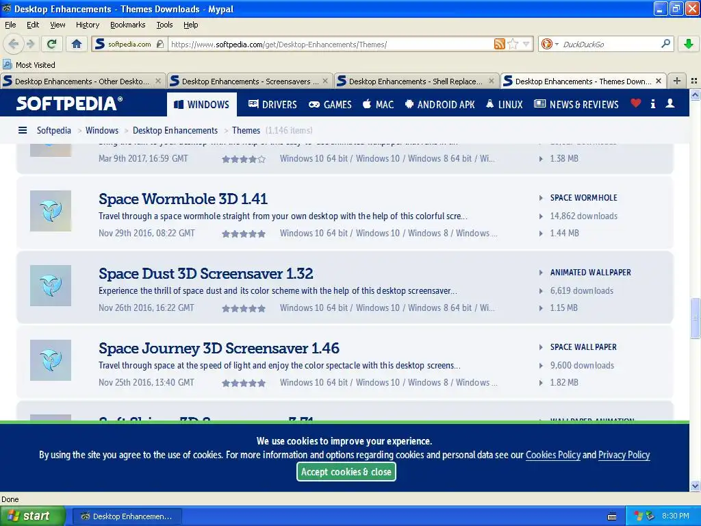The width and height of the screenshot is (701, 526).
Task: Click the Softpedia logo
Action: point(69,104)
